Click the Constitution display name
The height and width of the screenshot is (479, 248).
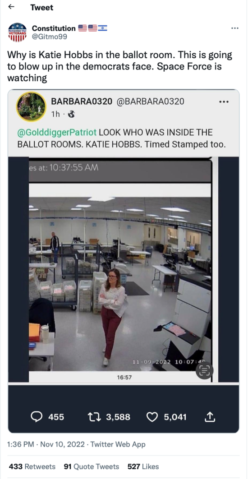[54, 28]
